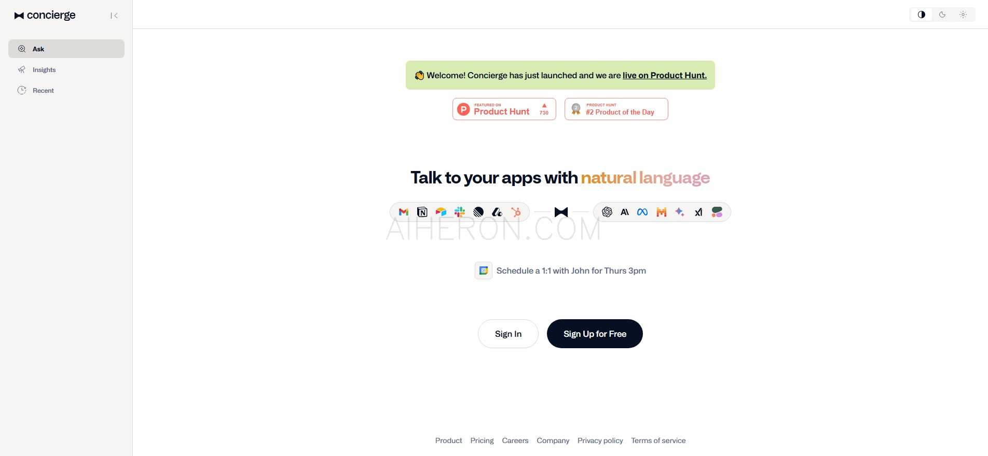Open the Privacy policy footer link

pos(600,440)
